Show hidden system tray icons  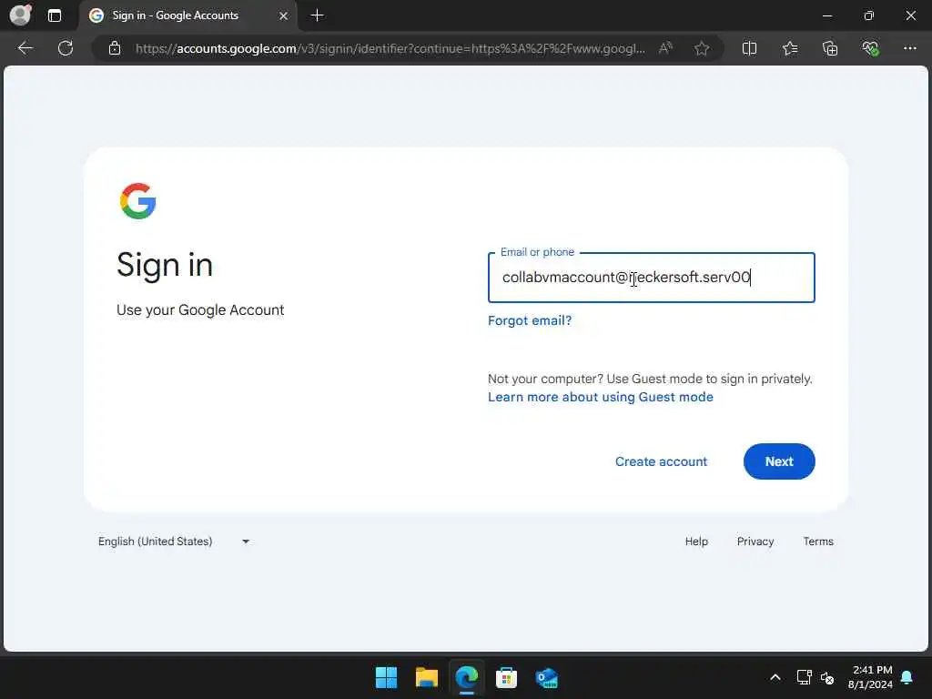click(775, 677)
